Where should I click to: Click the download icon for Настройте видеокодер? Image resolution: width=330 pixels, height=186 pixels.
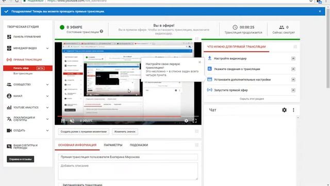coord(210,58)
